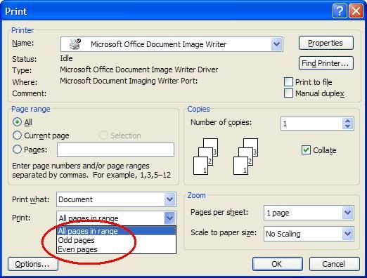Open the Options dialog
Image resolution: width=367 pixels, height=278 pixels.
(x=33, y=264)
